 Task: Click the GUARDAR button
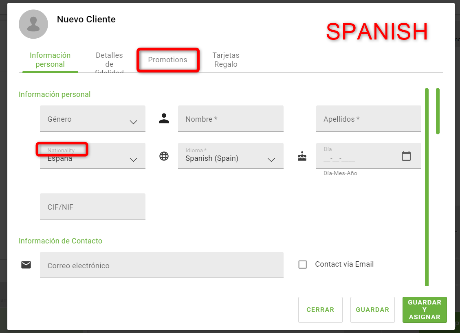tap(372, 310)
